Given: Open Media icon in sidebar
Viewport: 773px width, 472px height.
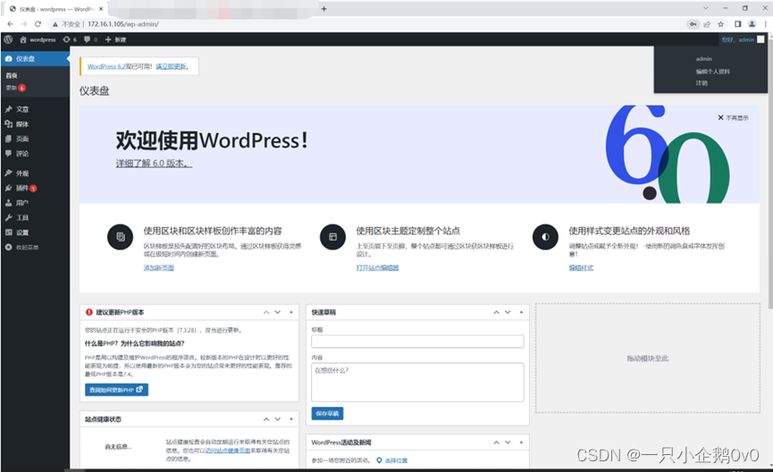Looking at the screenshot, I should click(x=8, y=123).
